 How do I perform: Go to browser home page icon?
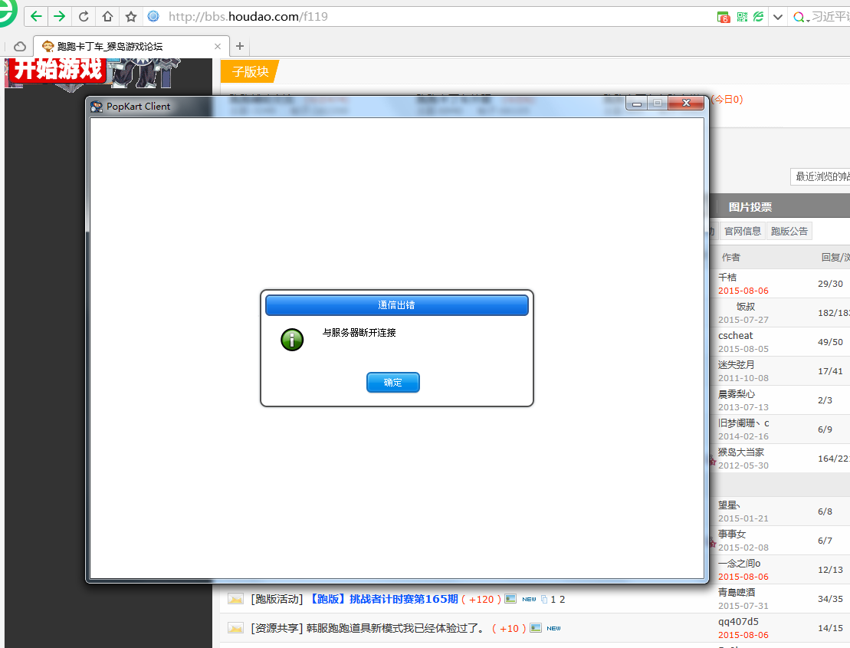pyautogui.click(x=107, y=16)
